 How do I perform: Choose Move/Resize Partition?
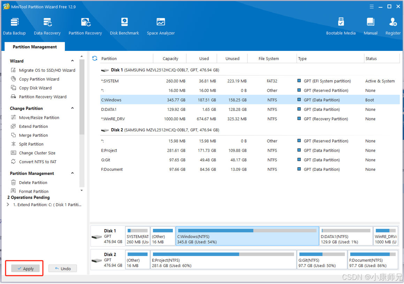point(35,118)
